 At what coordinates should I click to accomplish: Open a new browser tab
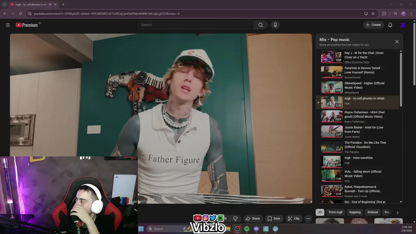coord(63,5)
